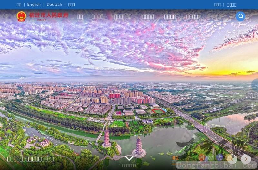Image resolution: width=258 pixels, height=170 pixels.
Task: Open the second main navigation menu item
Action: pos(97,17)
